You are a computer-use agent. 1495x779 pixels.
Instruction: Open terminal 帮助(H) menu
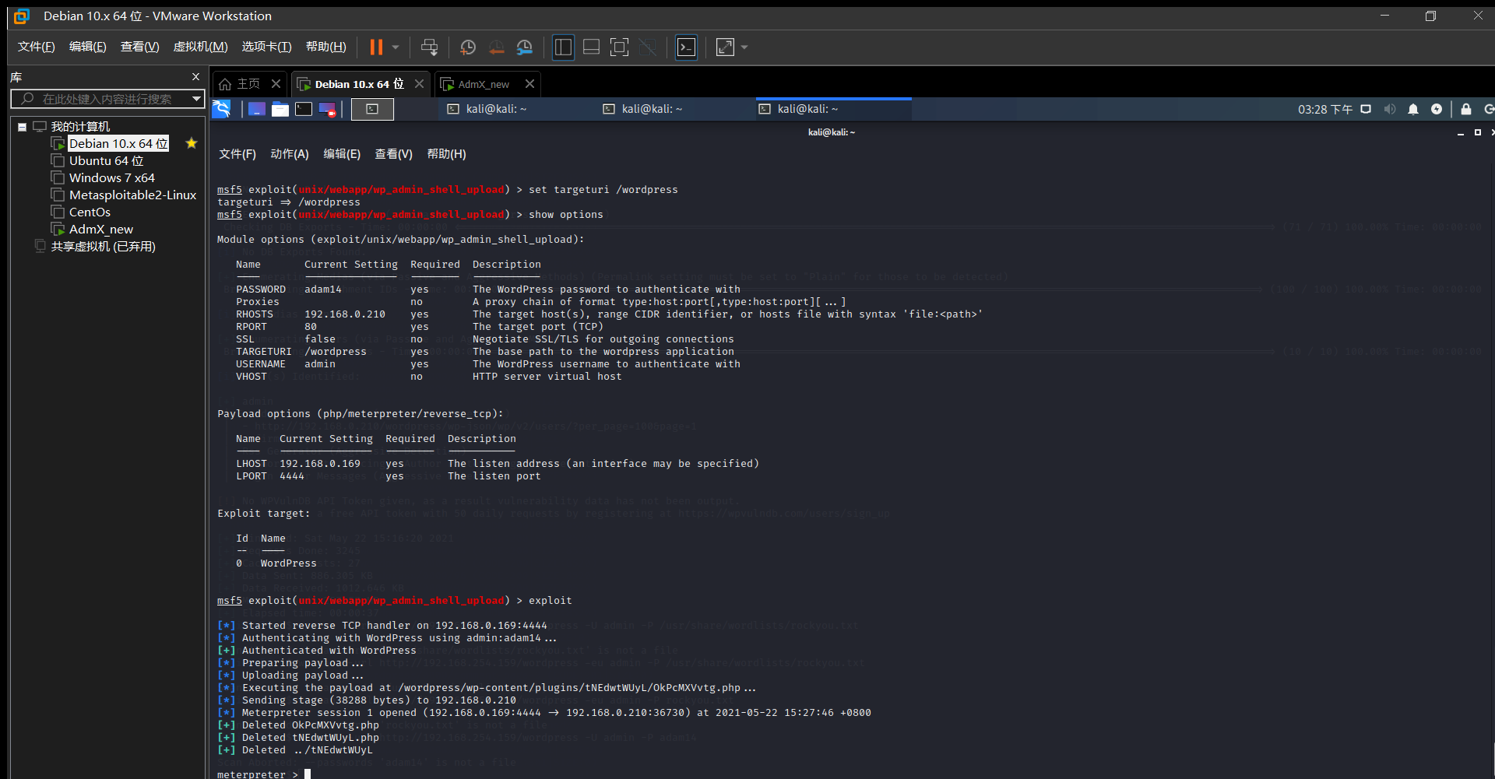coord(447,154)
